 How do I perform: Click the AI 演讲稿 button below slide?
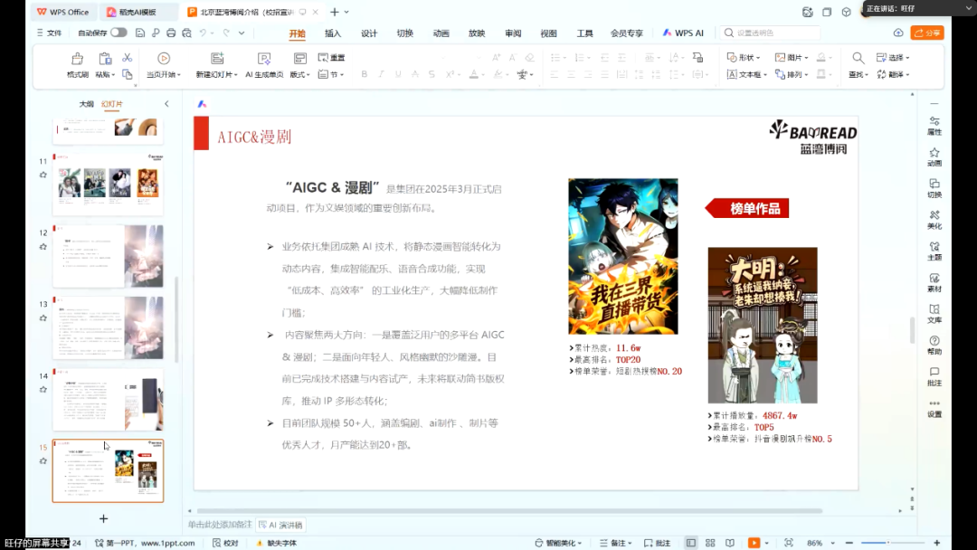click(280, 525)
